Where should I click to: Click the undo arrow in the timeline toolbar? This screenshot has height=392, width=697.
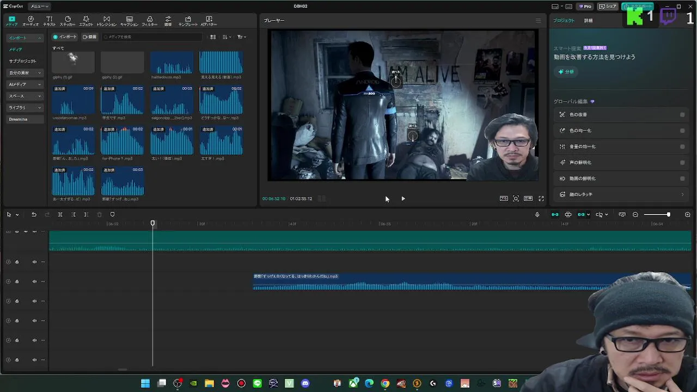click(x=34, y=215)
